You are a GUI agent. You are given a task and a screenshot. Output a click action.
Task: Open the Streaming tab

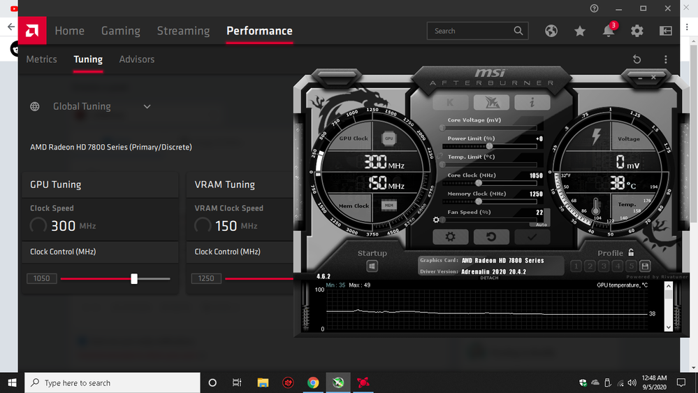click(x=183, y=31)
